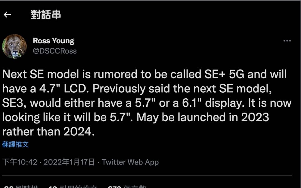Click "rather than 2024." ending the tweet
Screen dimensions: 301x188
pos(48,131)
